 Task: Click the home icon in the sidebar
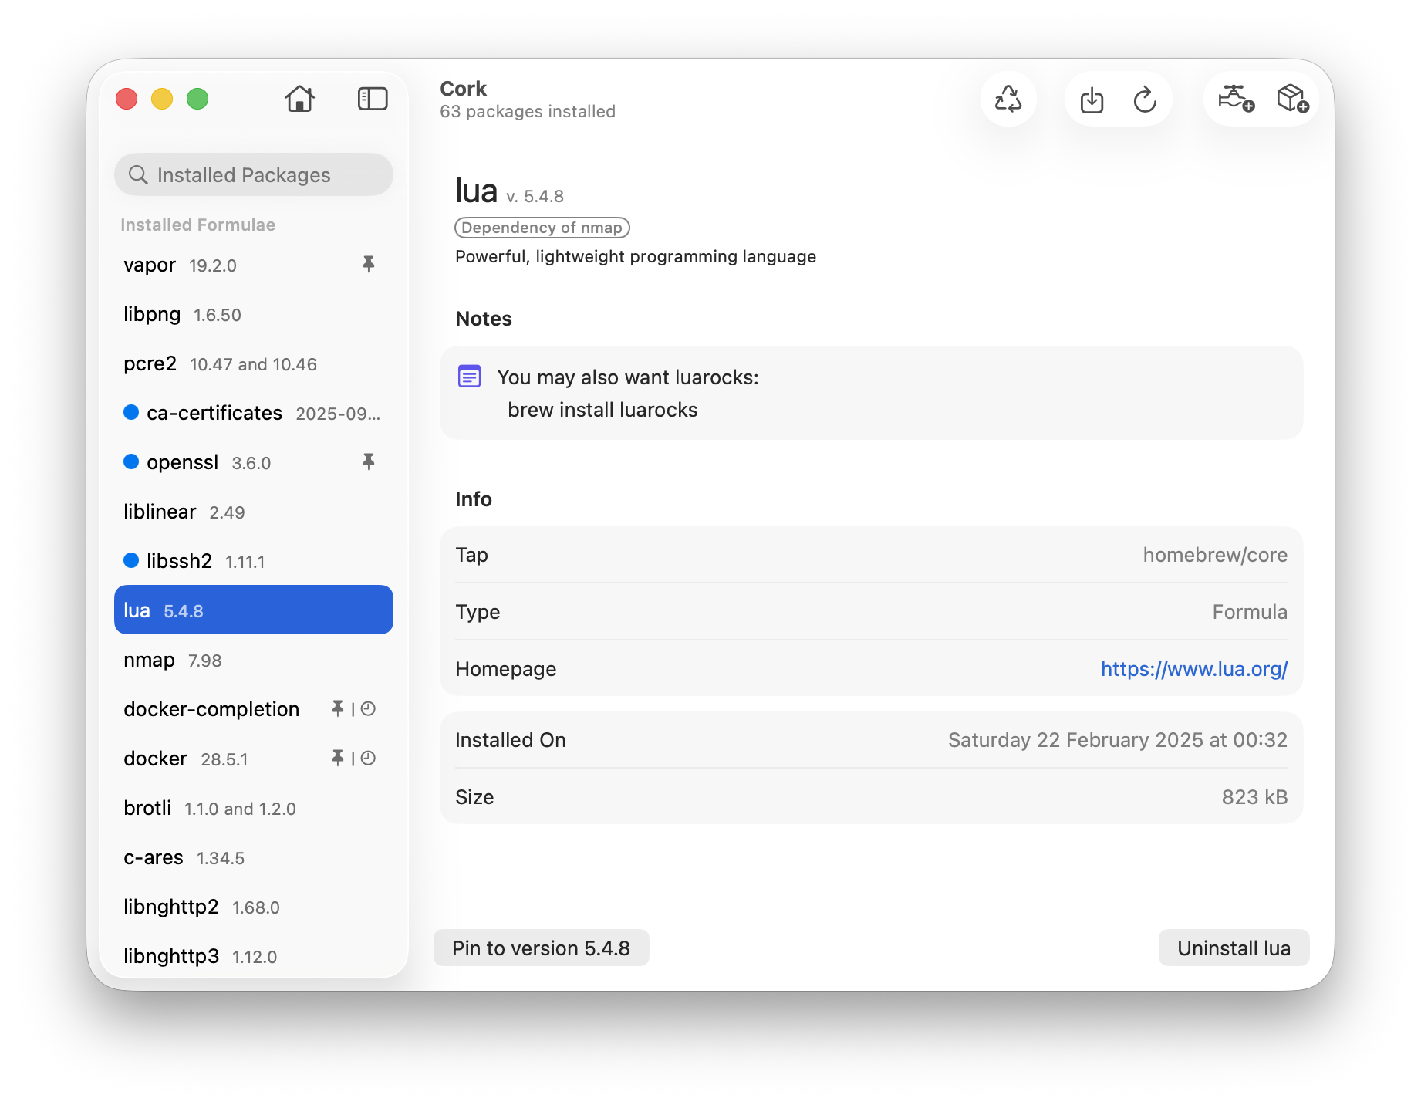pyautogui.click(x=299, y=99)
